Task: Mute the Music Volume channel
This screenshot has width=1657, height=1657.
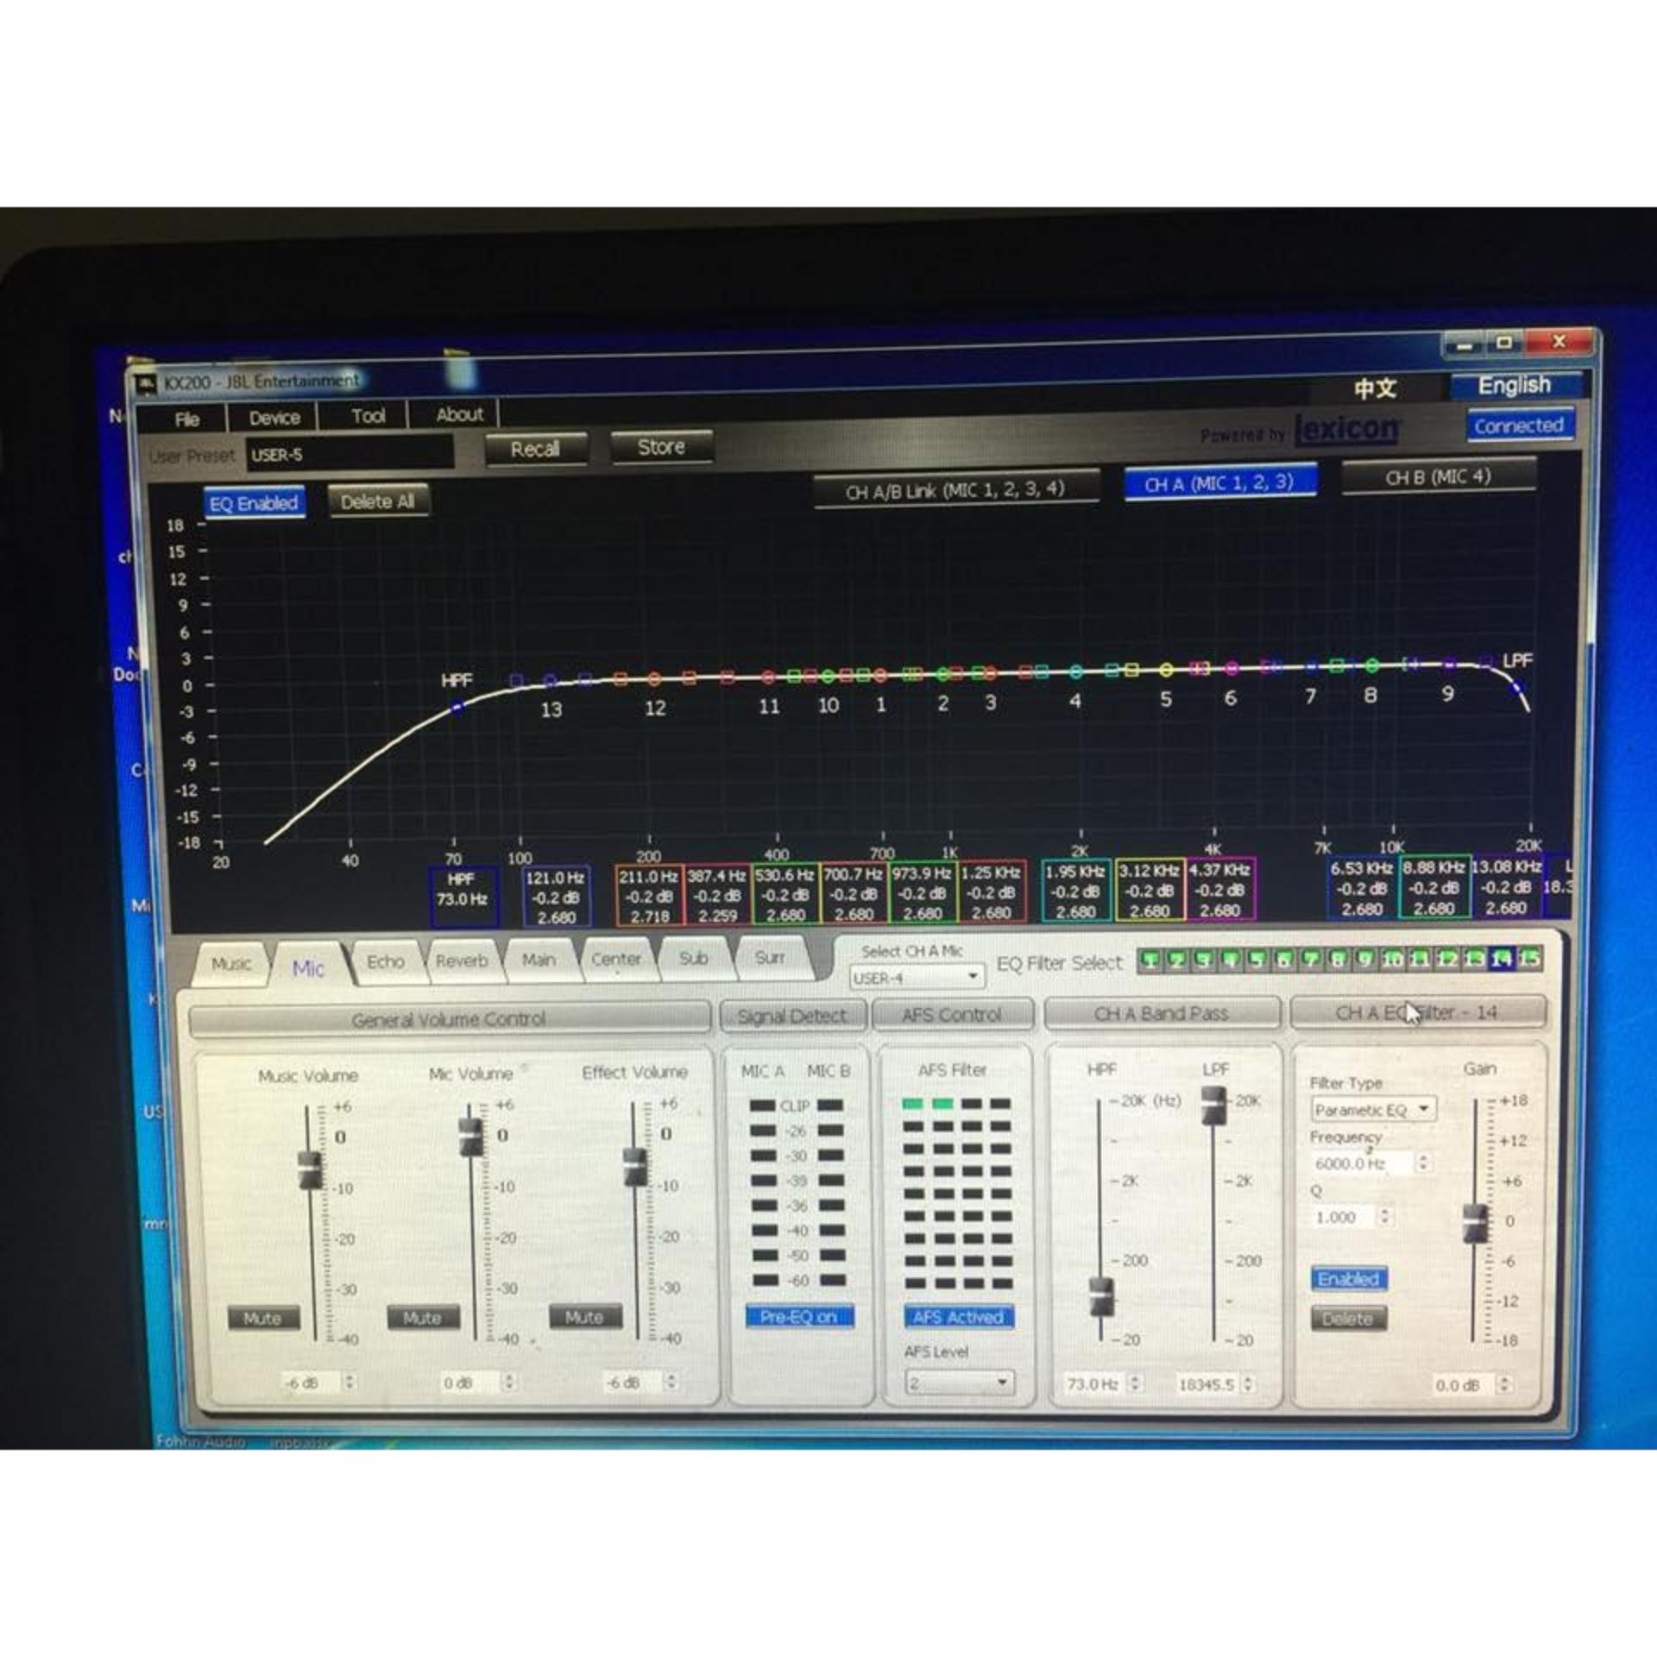Action: (262, 1318)
